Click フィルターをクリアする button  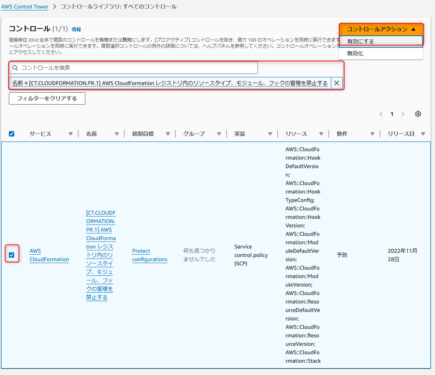[x=47, y=98]
